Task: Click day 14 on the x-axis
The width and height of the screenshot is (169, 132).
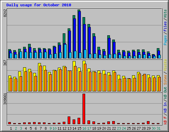Action: [74, 128]
